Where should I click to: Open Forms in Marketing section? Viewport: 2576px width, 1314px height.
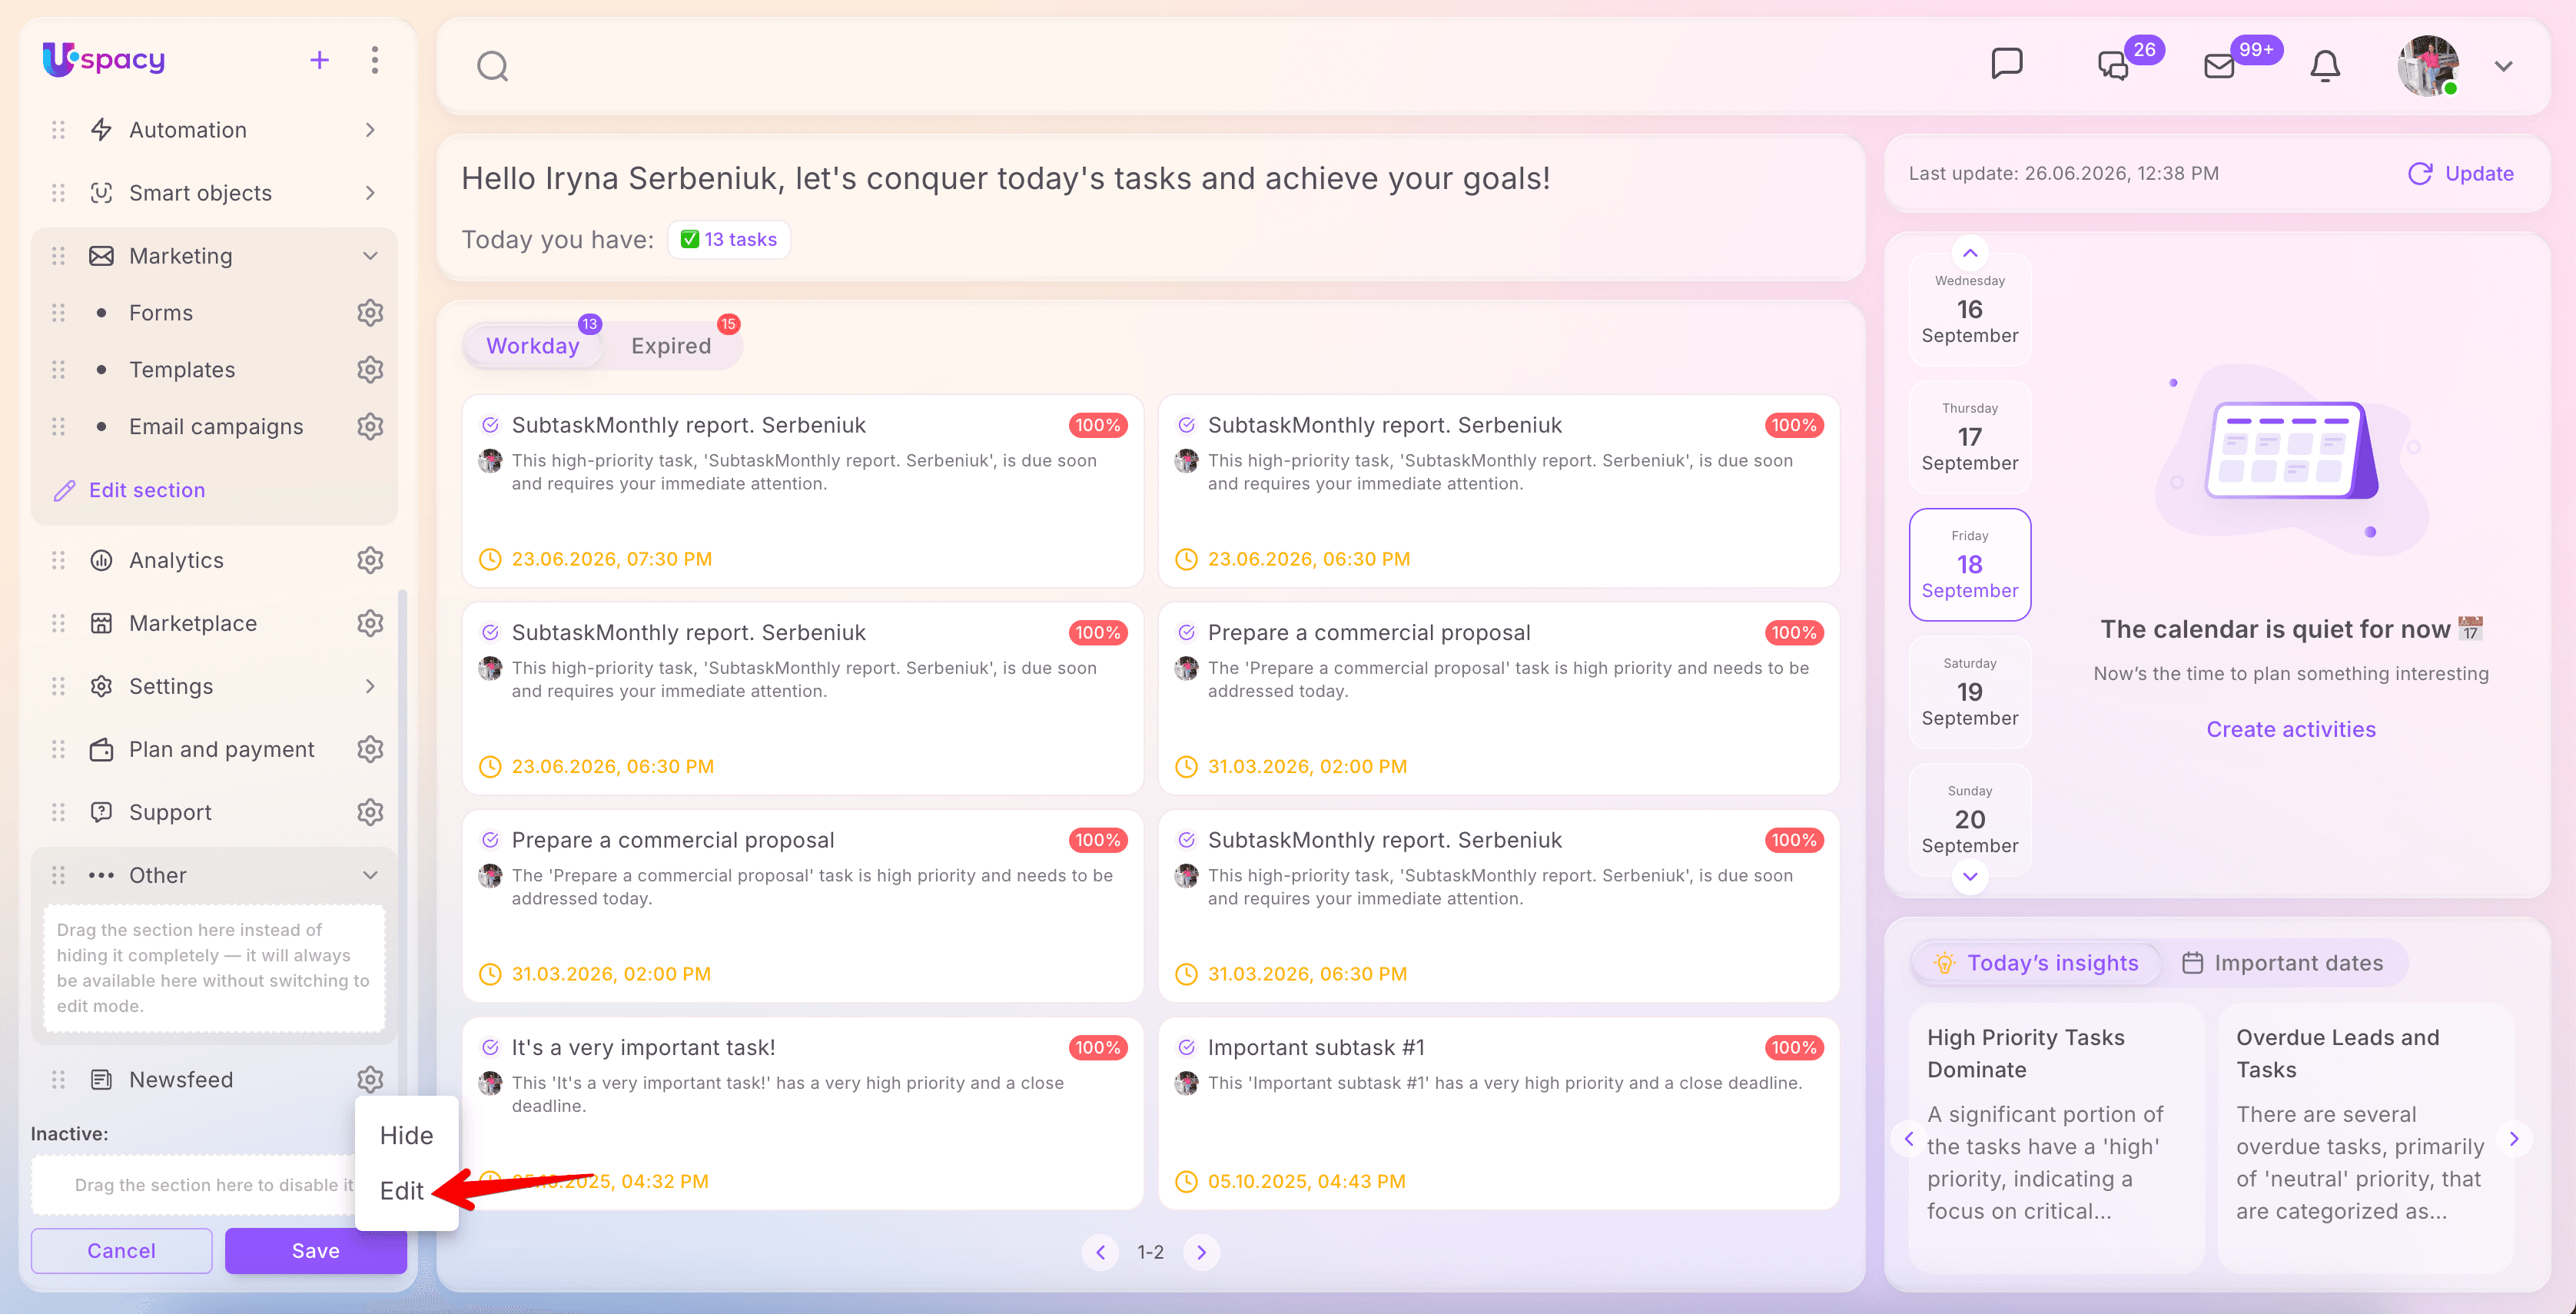[161, 313]
